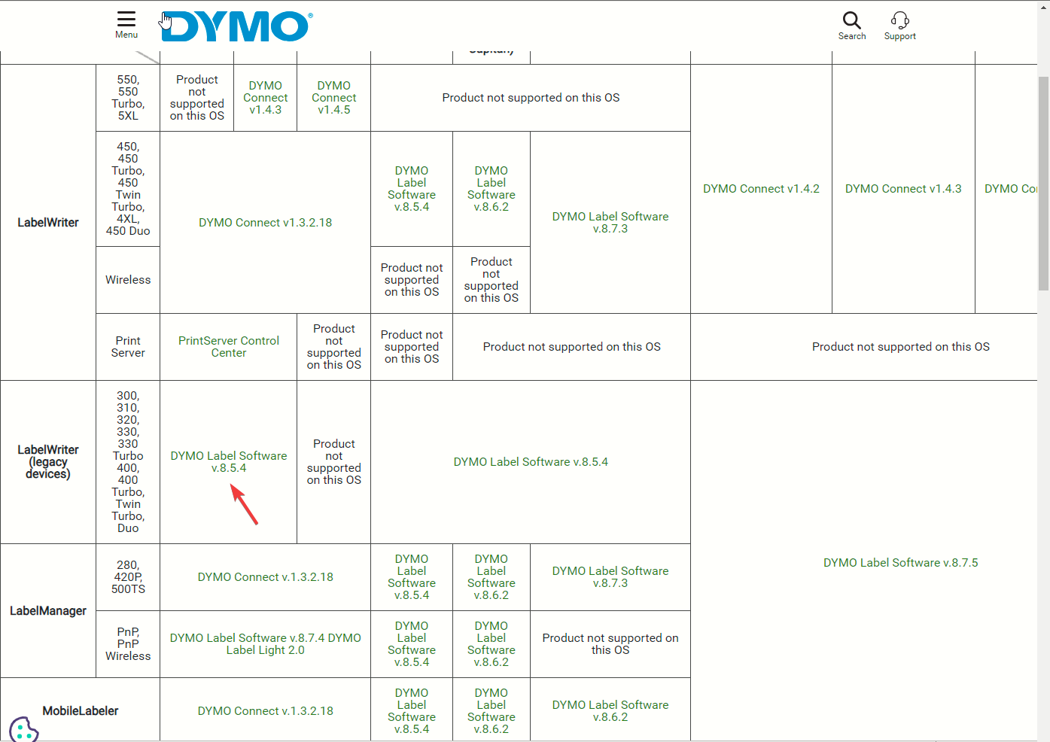The height and width of the screenshot is (742, 1050).
Task: Open DYMO Connect v1.4.3 link for 550 row
Action: (x=266, y=98)
